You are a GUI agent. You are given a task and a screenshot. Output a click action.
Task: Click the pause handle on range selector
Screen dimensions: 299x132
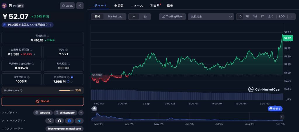coord(281,117)
